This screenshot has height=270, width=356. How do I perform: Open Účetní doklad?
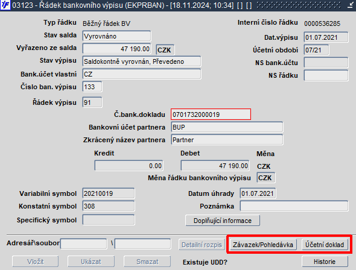(325, 245)
